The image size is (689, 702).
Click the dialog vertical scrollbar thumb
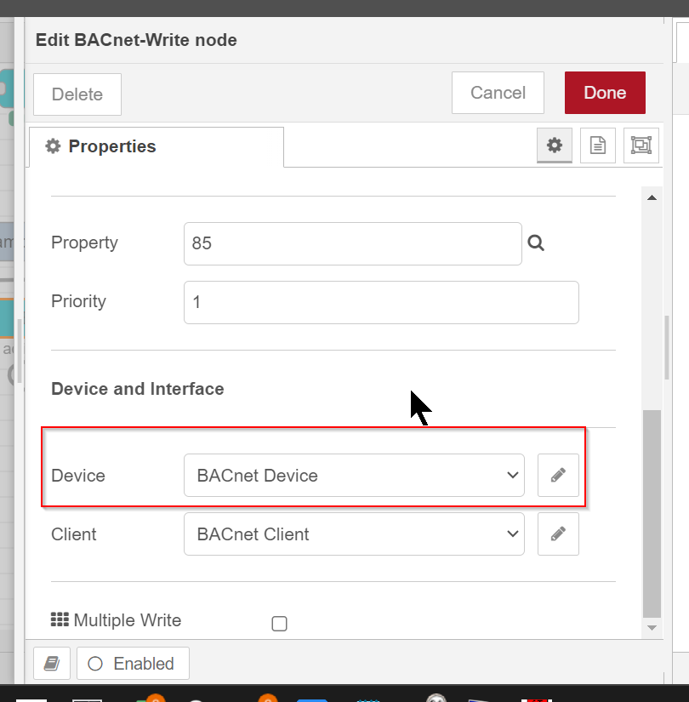tap(652, 514)
